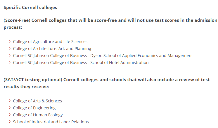The width and height of the screenshot is (218, 128).
Task: Click the red chevron before Architecture, Art, and Planning
Action: tap(10, 48)
